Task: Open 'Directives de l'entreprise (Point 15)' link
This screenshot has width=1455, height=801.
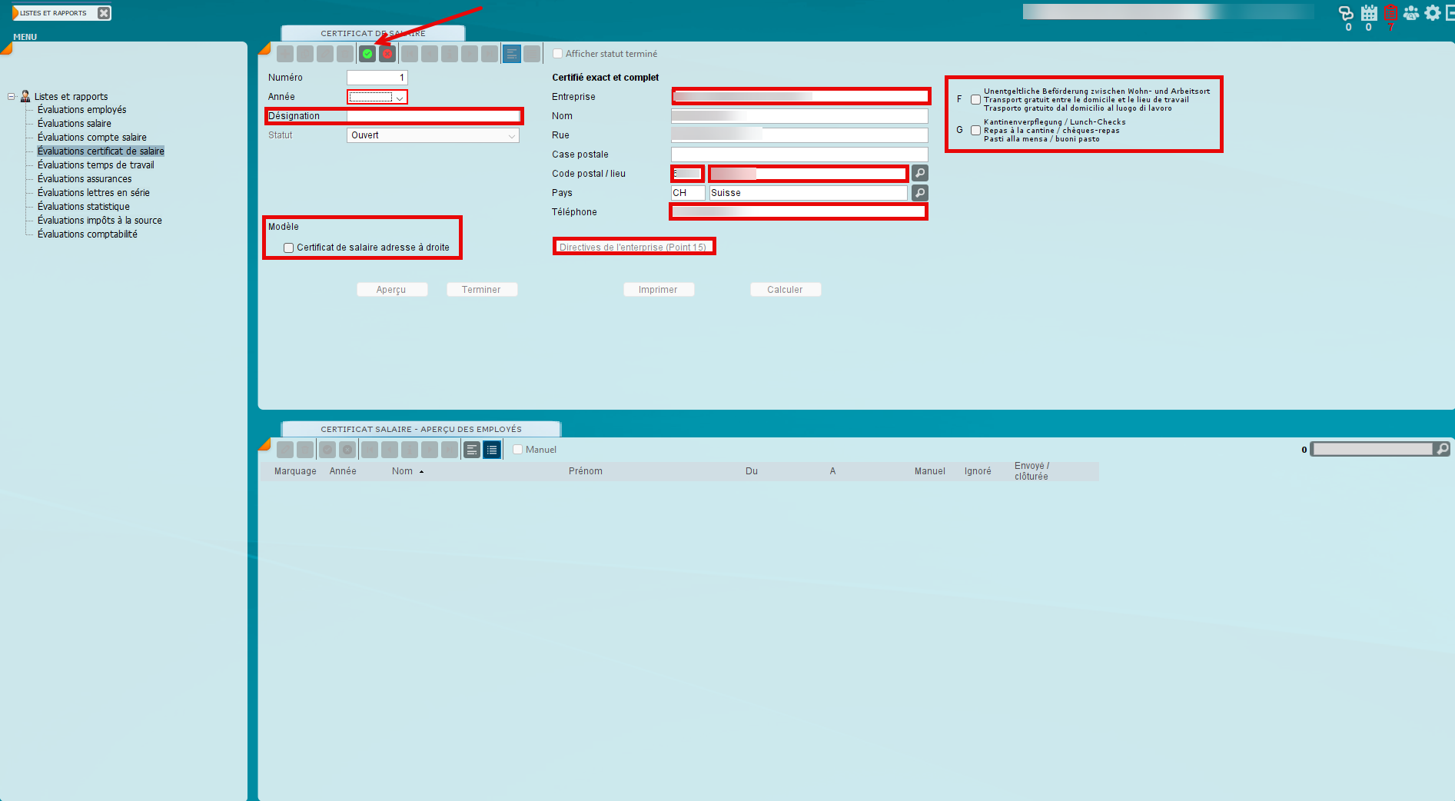Action: pyautogui.click(x=633, y=248)
